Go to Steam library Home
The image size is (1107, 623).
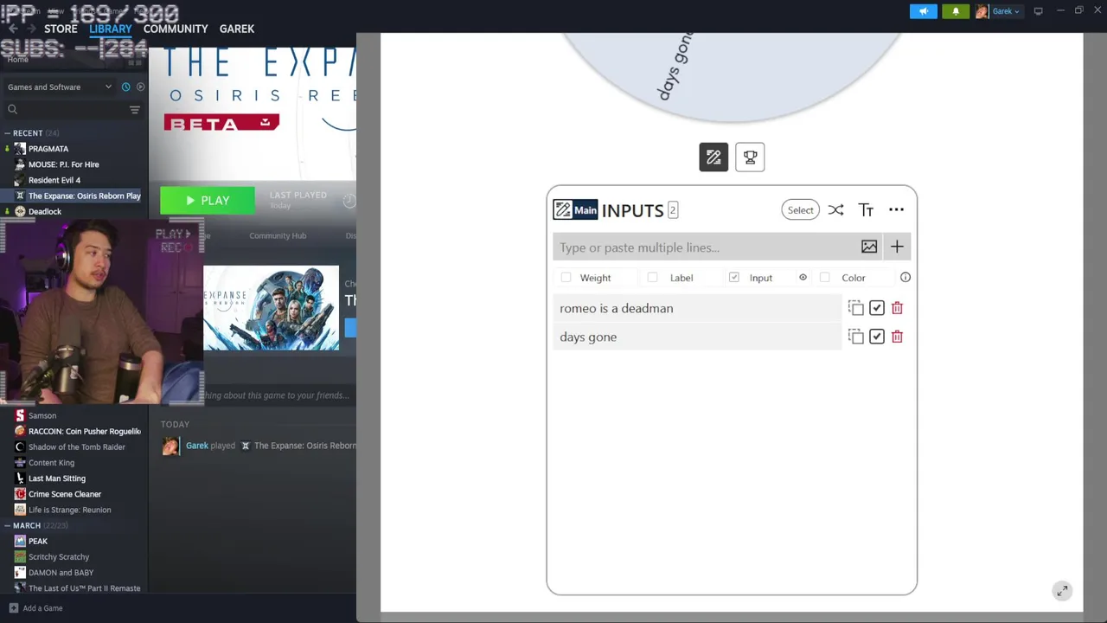(17, 60)
